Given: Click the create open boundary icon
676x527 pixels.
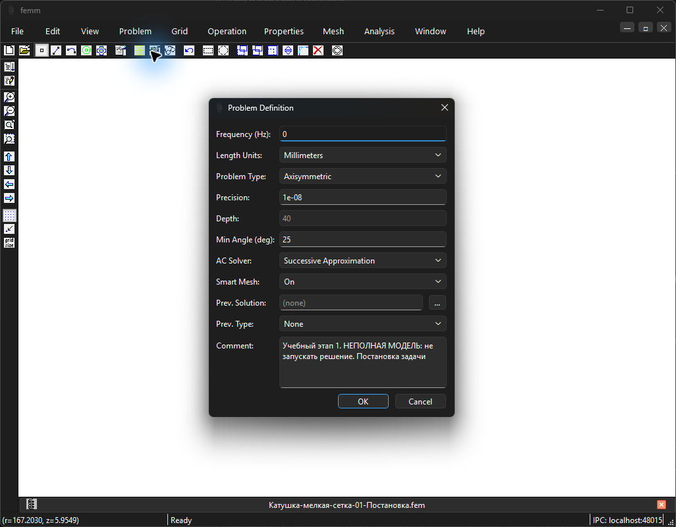Looking at the screenshot, I should point(337,51).
